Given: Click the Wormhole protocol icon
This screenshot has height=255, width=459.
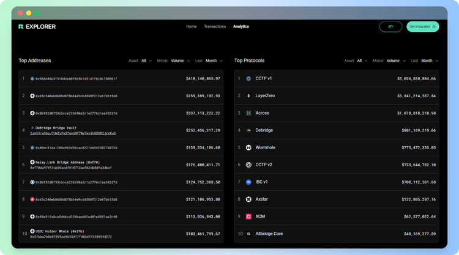Looking at the screenshot, I should [x=248, y=147].
